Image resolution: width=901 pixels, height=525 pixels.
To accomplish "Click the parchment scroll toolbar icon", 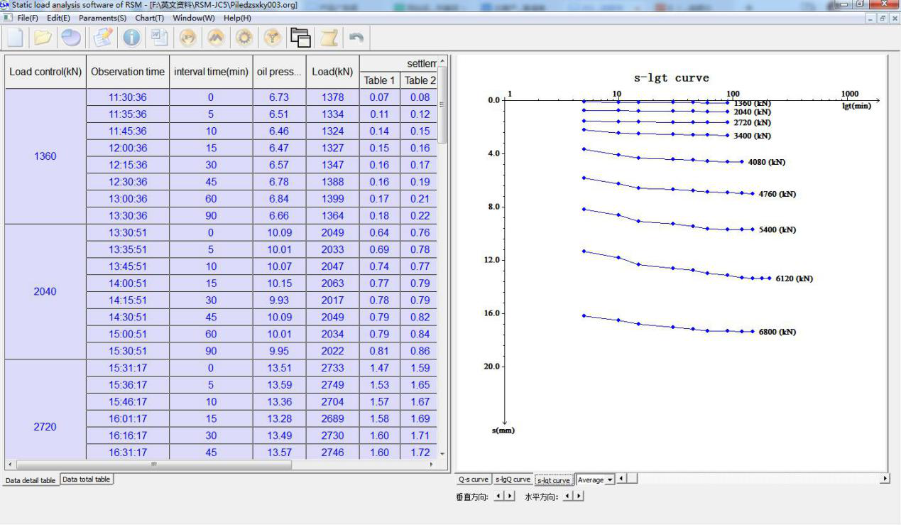I will tap(329, 38).
